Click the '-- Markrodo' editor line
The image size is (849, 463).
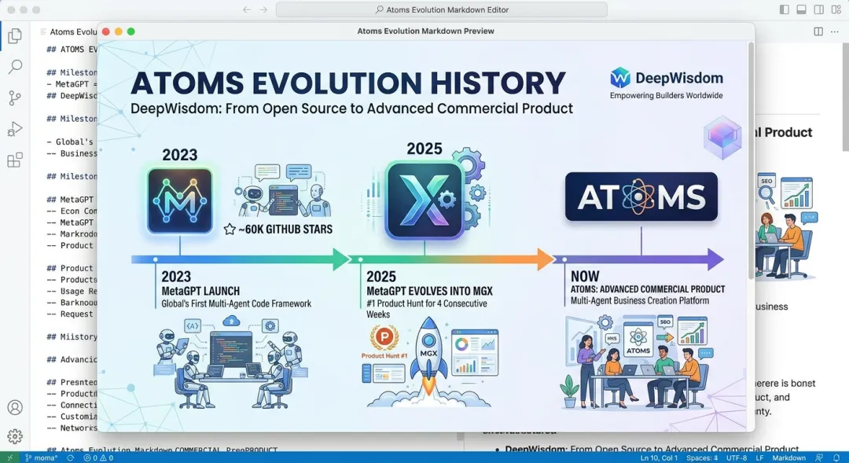(x=72, y=234)
